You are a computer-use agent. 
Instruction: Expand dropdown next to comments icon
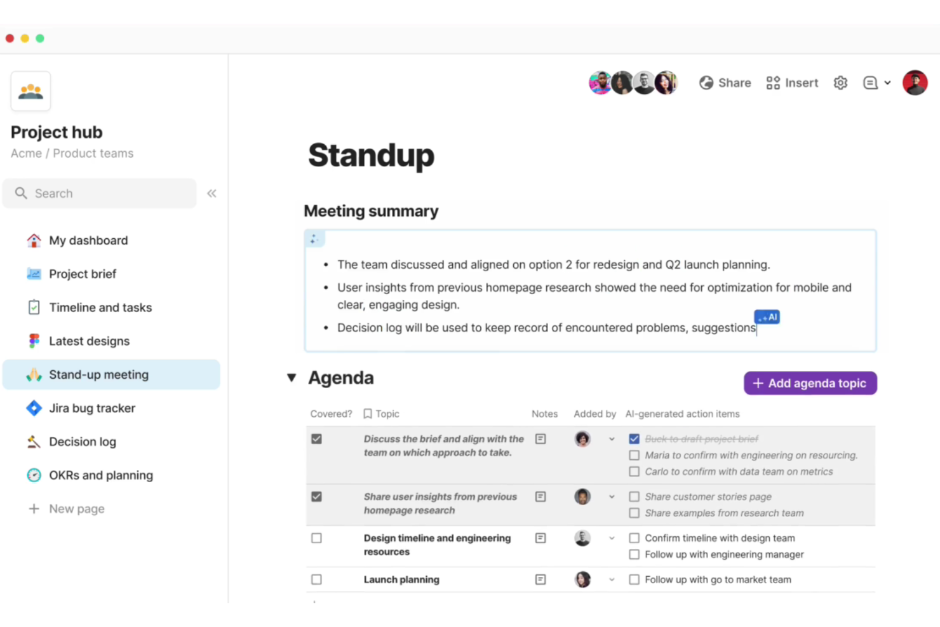click(x=887, y=83)
